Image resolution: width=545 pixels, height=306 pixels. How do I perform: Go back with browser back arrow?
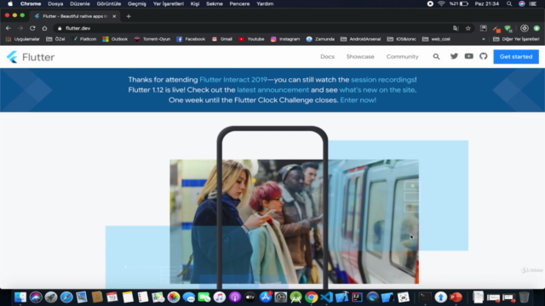pyautogui.click(x=9, y=28)
